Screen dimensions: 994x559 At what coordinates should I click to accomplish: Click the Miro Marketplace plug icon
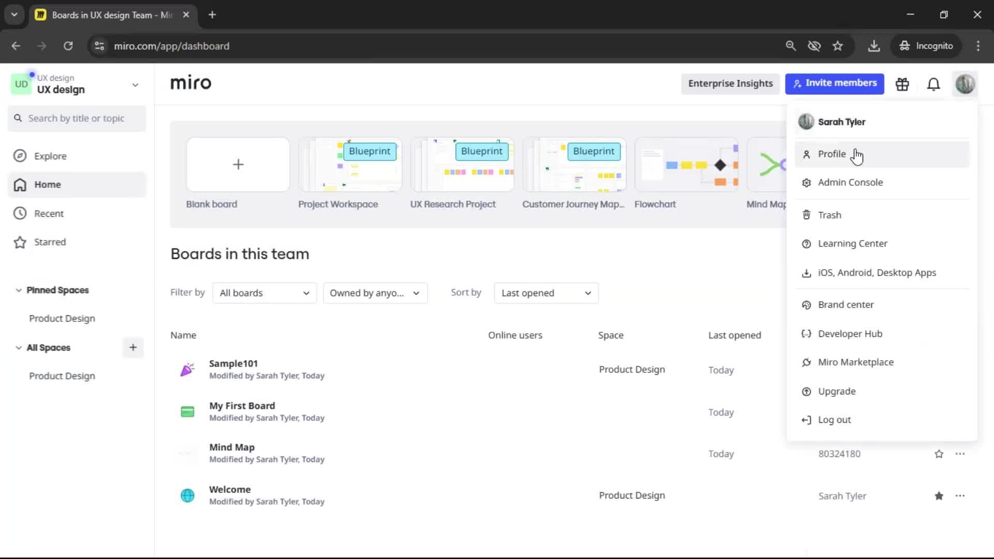tap(806, 362)
